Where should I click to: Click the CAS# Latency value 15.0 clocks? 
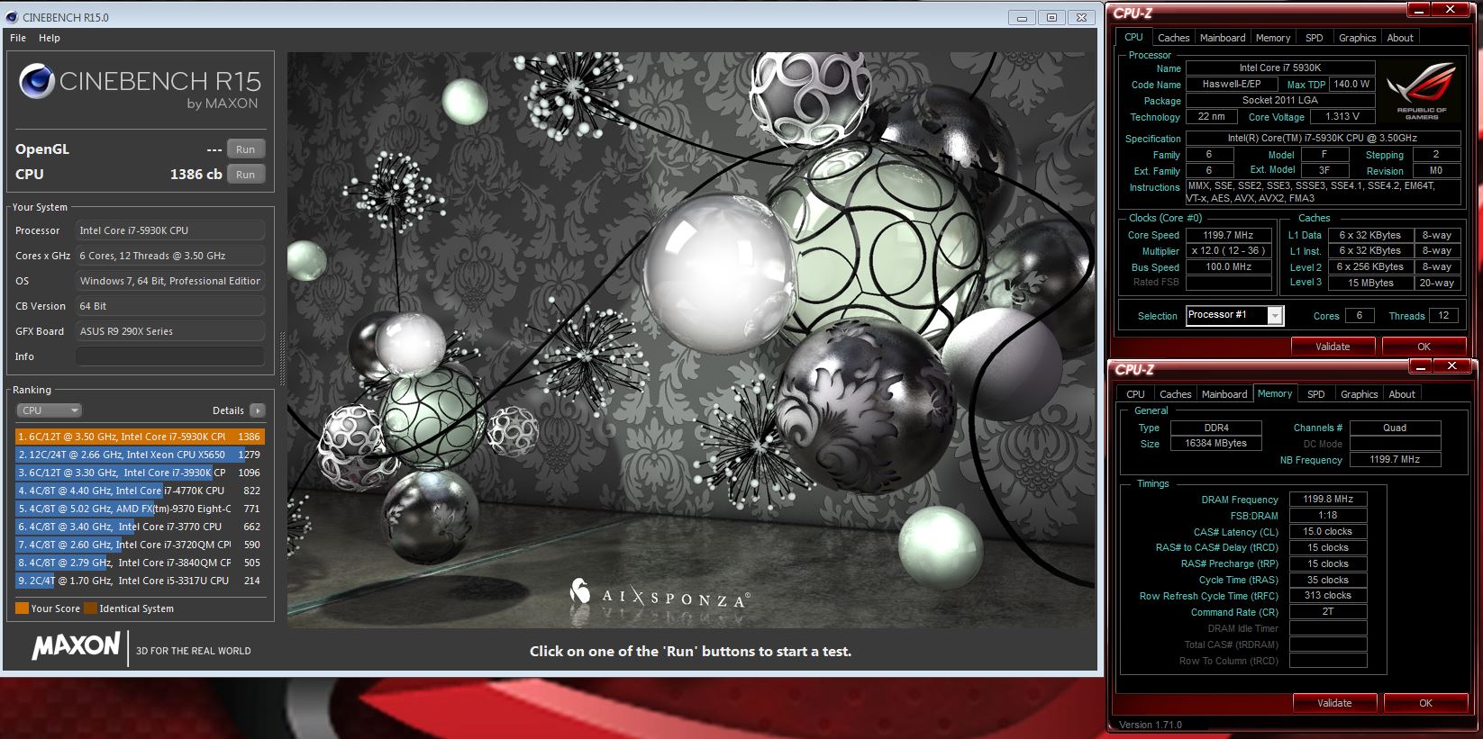(x=1328, y=531)
